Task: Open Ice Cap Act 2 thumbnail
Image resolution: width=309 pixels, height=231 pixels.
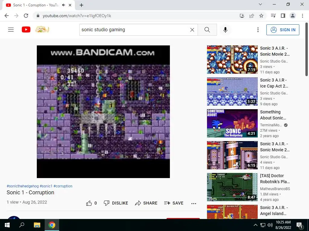Action: (232, 91)
